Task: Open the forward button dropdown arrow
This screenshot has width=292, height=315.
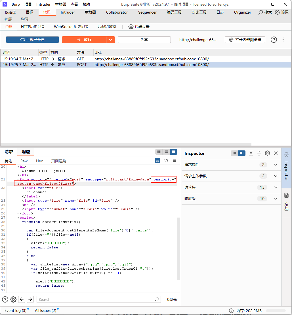Action: 110,40
